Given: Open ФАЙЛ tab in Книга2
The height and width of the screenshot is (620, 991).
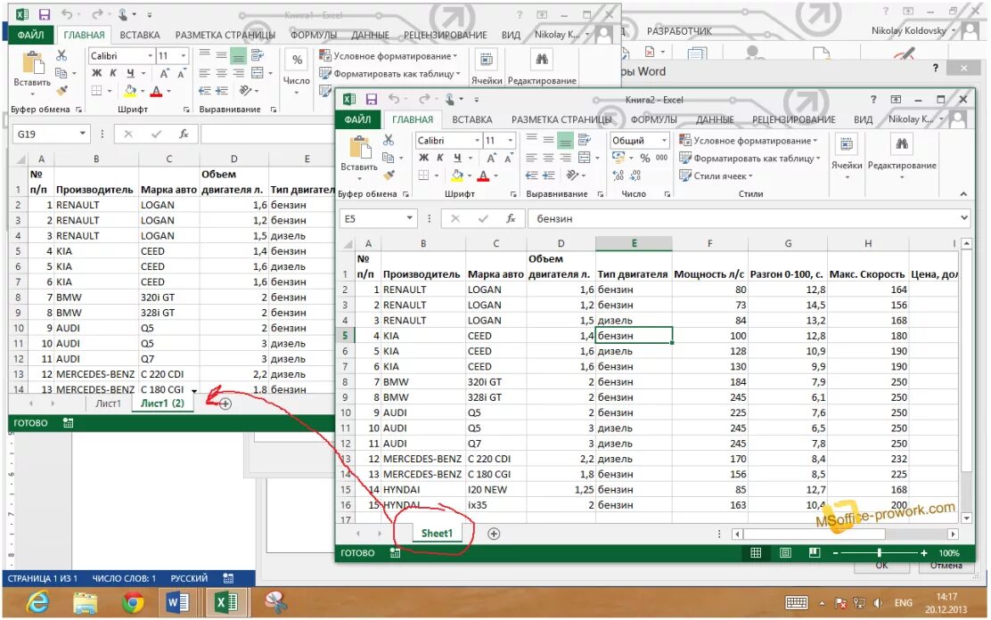Looking at the screenshot, I should [357, 119].
